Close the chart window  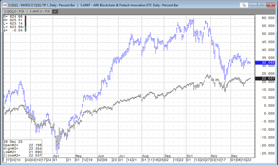point(271,5)
